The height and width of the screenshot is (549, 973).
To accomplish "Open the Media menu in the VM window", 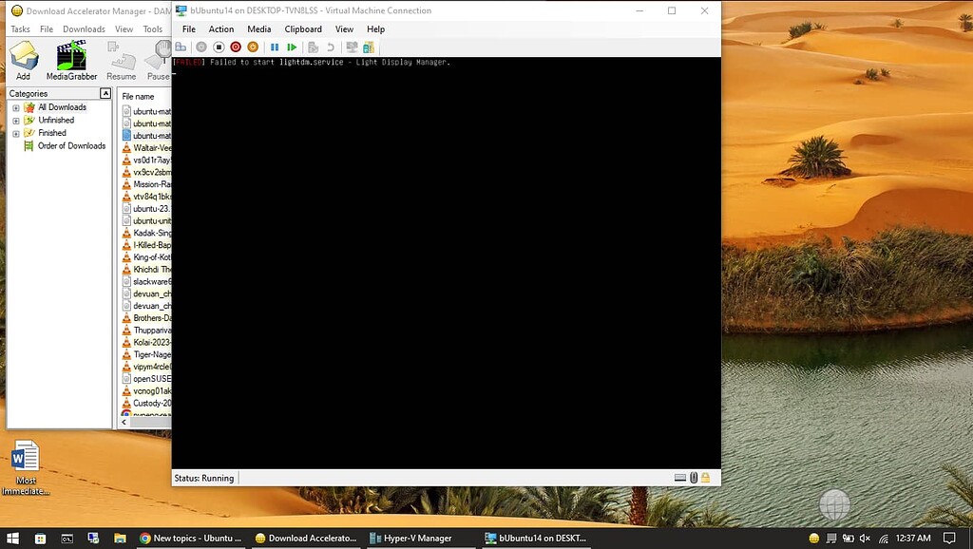I will pyautogui.click(x=259, y=28).
